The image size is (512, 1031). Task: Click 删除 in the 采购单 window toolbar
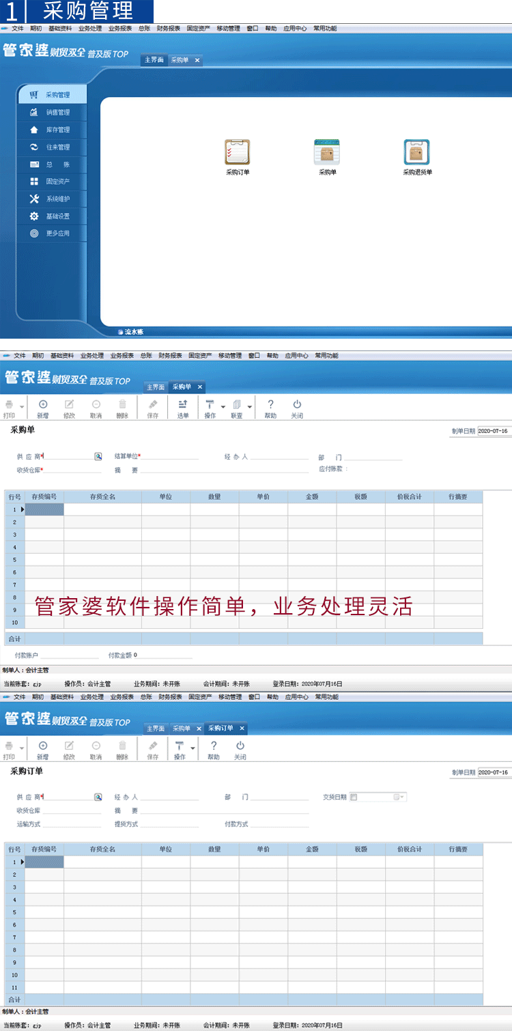click(x=122, y=409)
